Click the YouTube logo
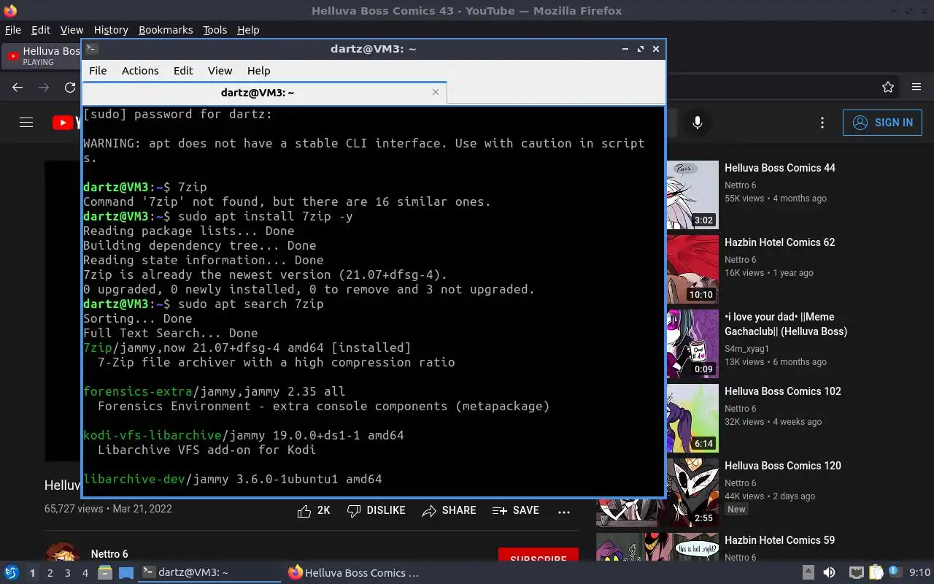Image resolution: width=934 pixels, height=584 pixels. tap(66, 123)
